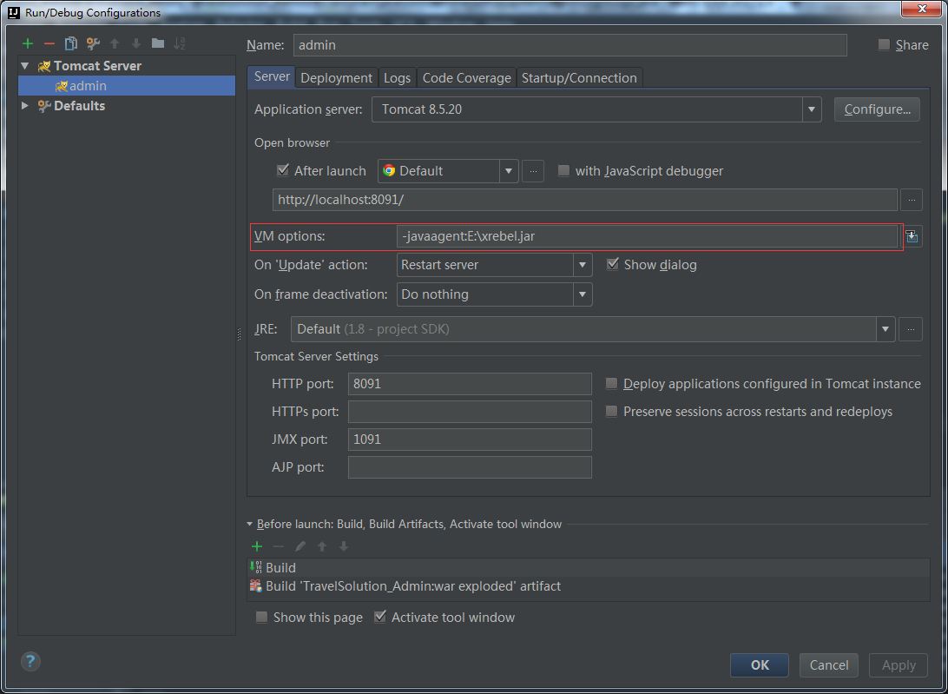Enable Preserve sessions across restarts checkbox

[x=612, y=412]
